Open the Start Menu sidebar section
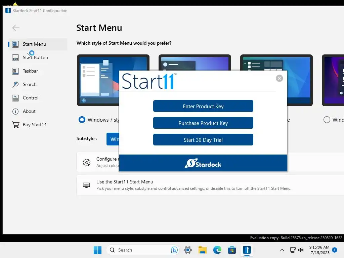This screenshot has height=258, width=344. point(38,44)
